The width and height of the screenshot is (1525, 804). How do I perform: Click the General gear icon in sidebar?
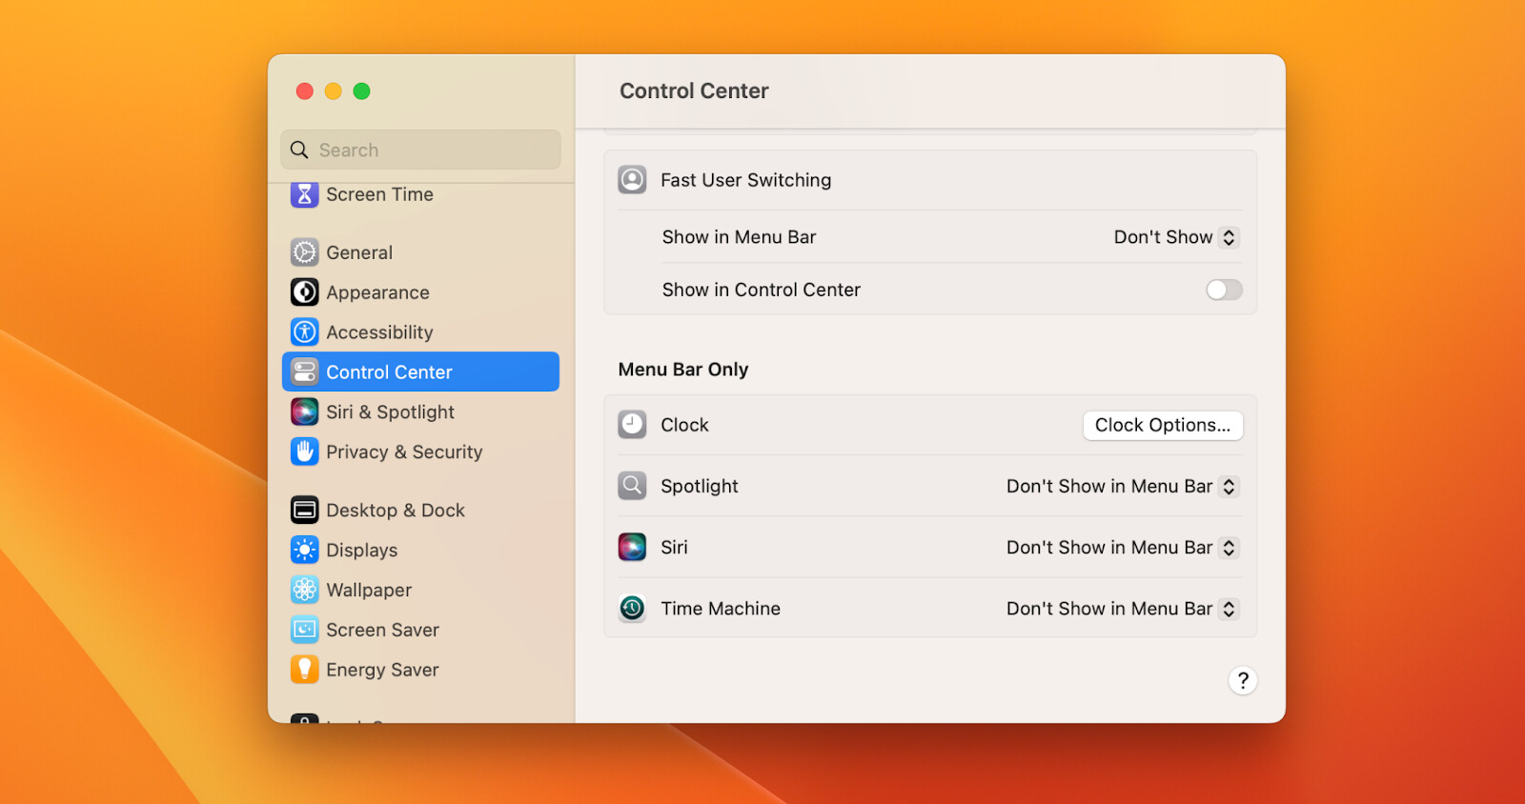pos(304,252)
